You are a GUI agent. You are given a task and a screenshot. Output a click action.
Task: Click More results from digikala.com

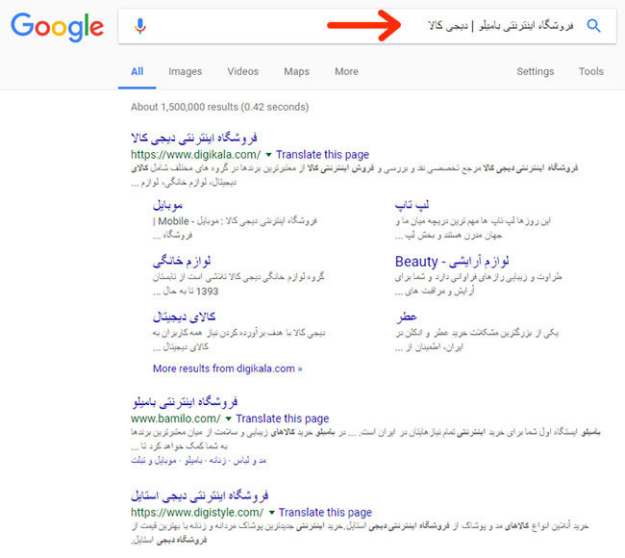228,368
